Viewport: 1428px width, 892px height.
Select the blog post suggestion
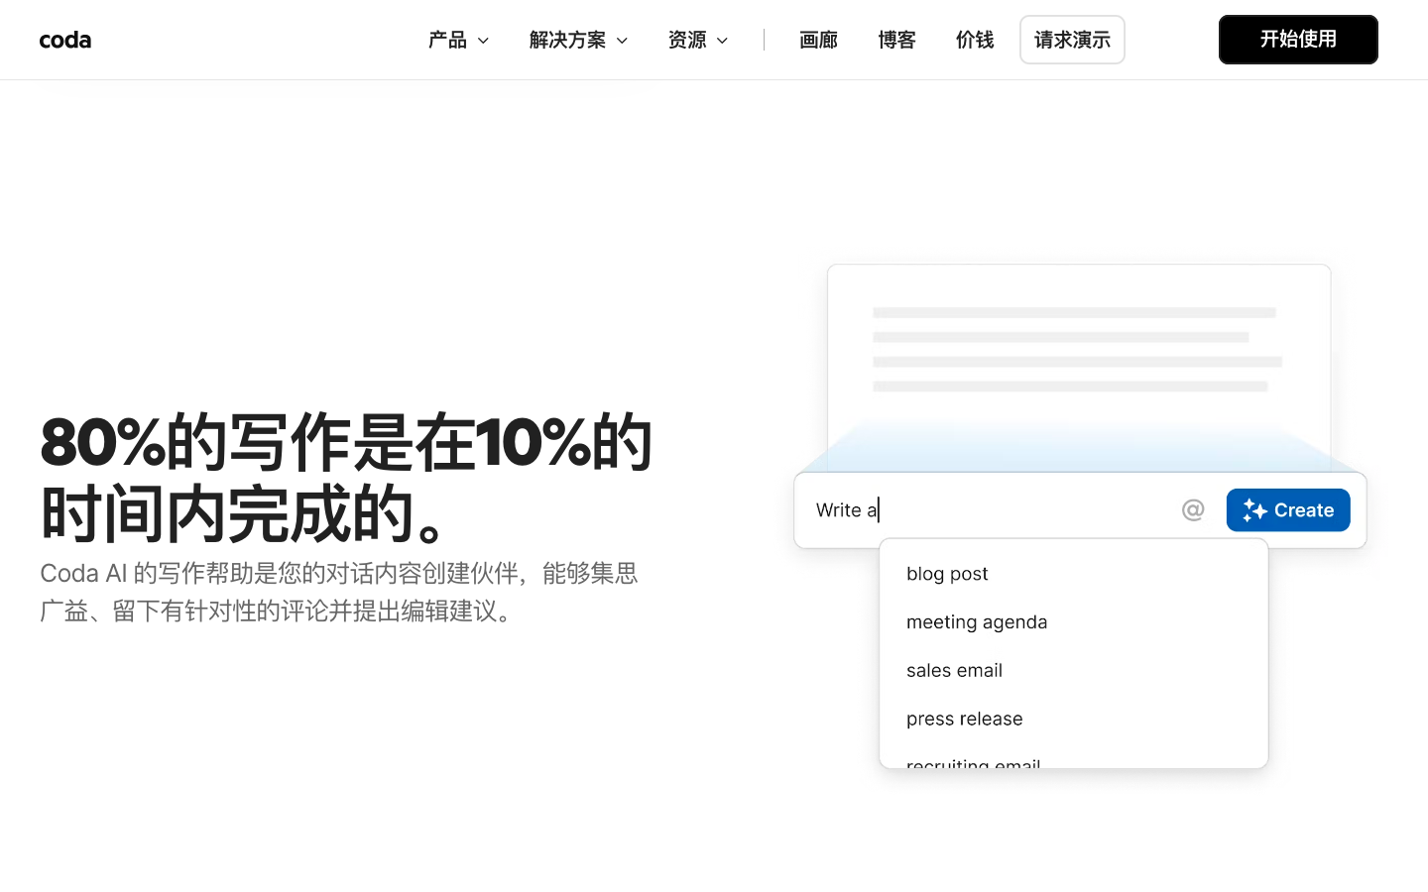click(x=947, y=574)
